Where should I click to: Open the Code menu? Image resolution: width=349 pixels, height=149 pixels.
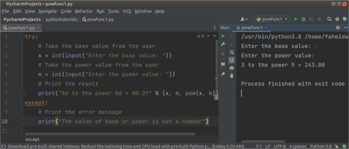coord(66,11)
